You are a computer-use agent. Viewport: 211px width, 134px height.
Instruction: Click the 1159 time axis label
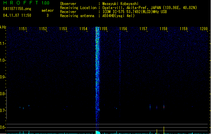pos(183,29)
